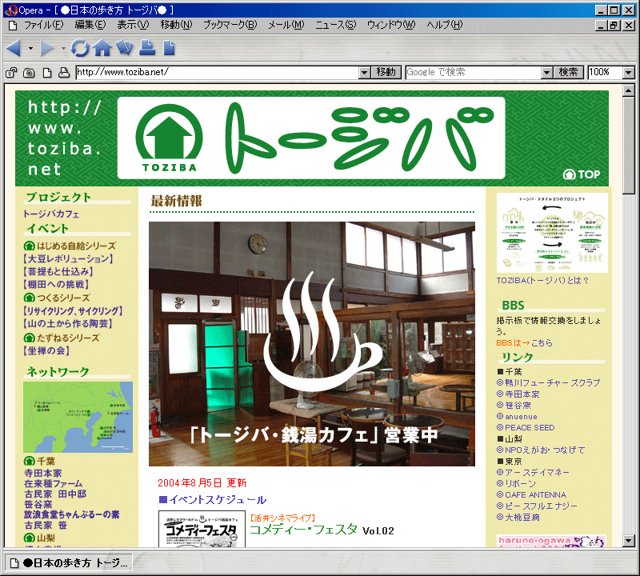Open the 鴨川フューチャーズクラブ link
This screenshot has height=576, width=640.
548,383
